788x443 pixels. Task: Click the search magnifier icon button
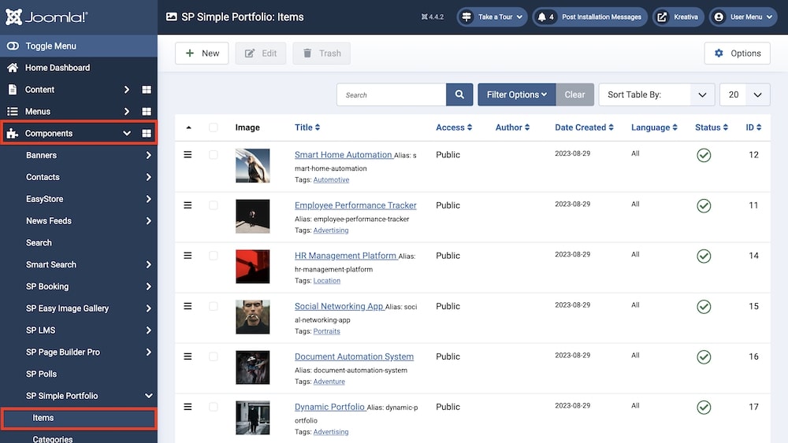tap(459, 94)
